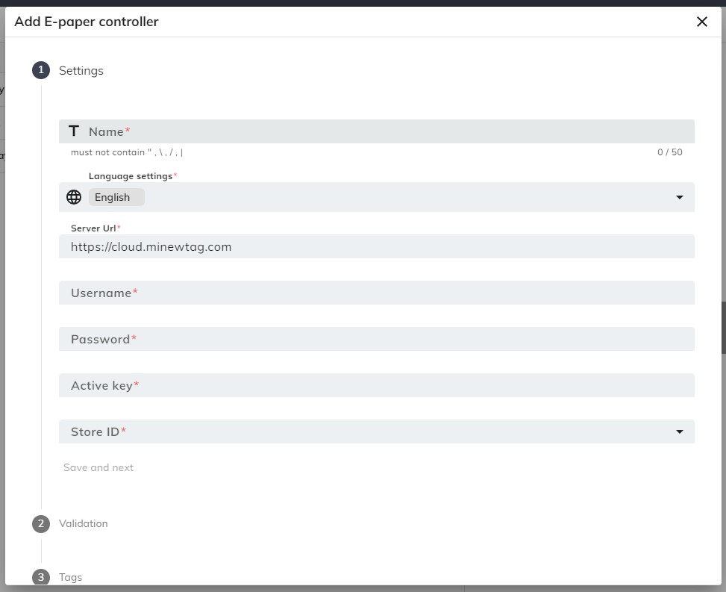
Task: Click the T text icon beside Name
Action: (74, 131)
